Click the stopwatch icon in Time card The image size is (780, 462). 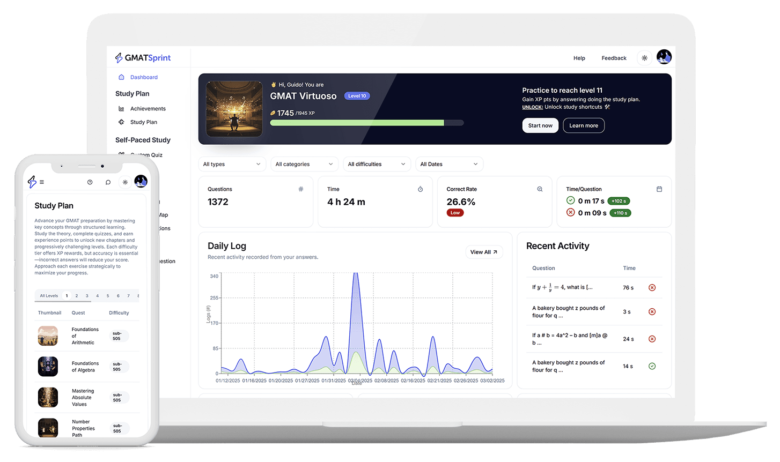421,189
